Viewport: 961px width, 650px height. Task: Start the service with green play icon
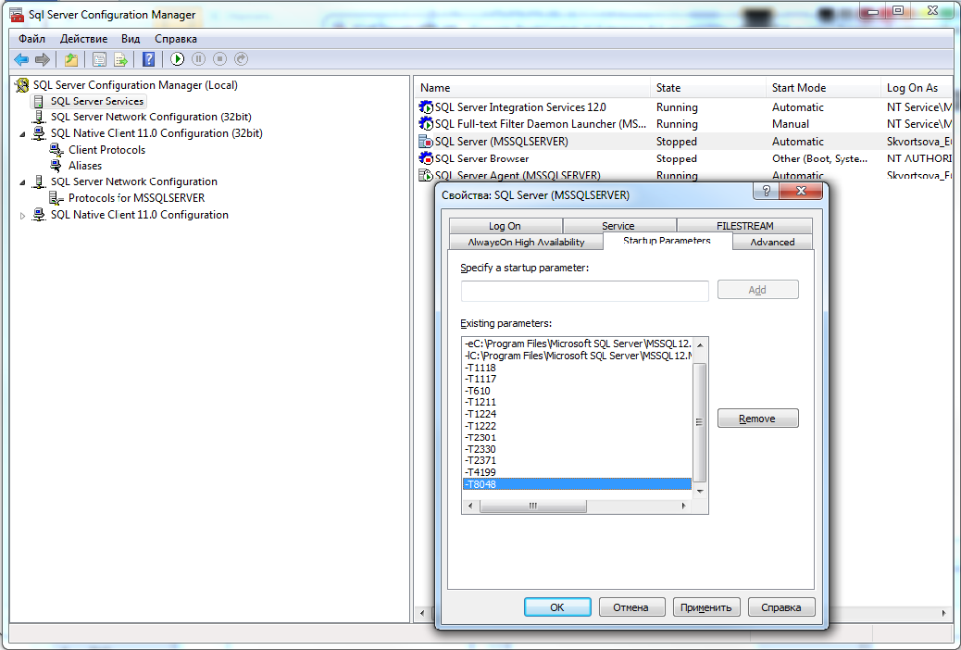tap(177, 59)
